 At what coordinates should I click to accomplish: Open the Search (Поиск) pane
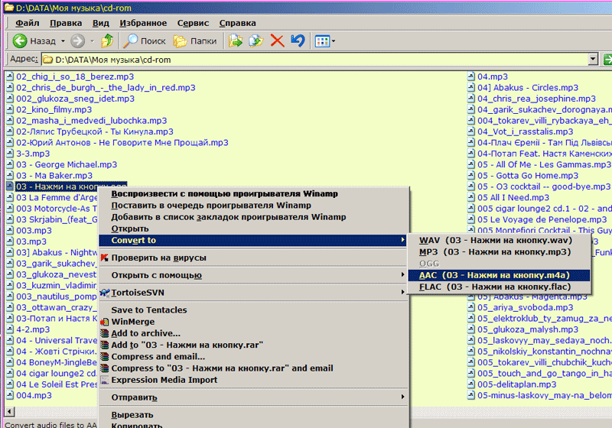point(145,41)
